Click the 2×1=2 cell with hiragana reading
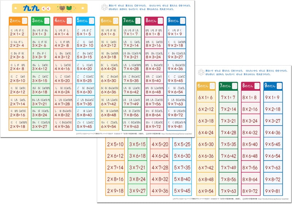 (x=18, y=31)
